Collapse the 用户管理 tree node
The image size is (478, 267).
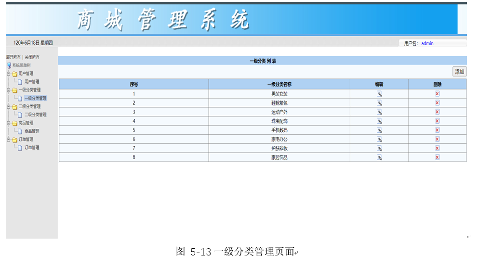pyautogui.click(x=9, y=74)
